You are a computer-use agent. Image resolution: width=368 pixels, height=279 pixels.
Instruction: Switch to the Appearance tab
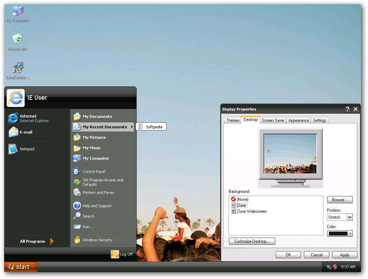tap(298, 120)
